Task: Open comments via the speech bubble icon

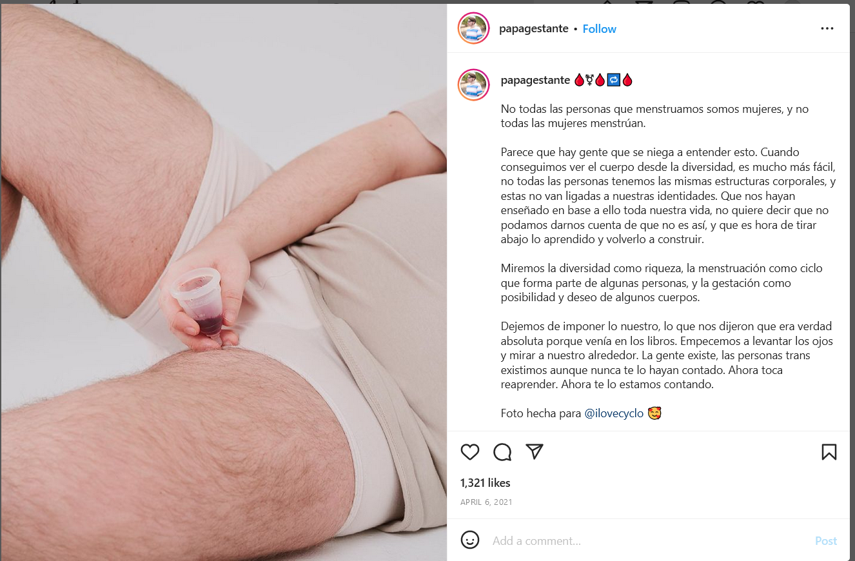Action: pos(502,452)
